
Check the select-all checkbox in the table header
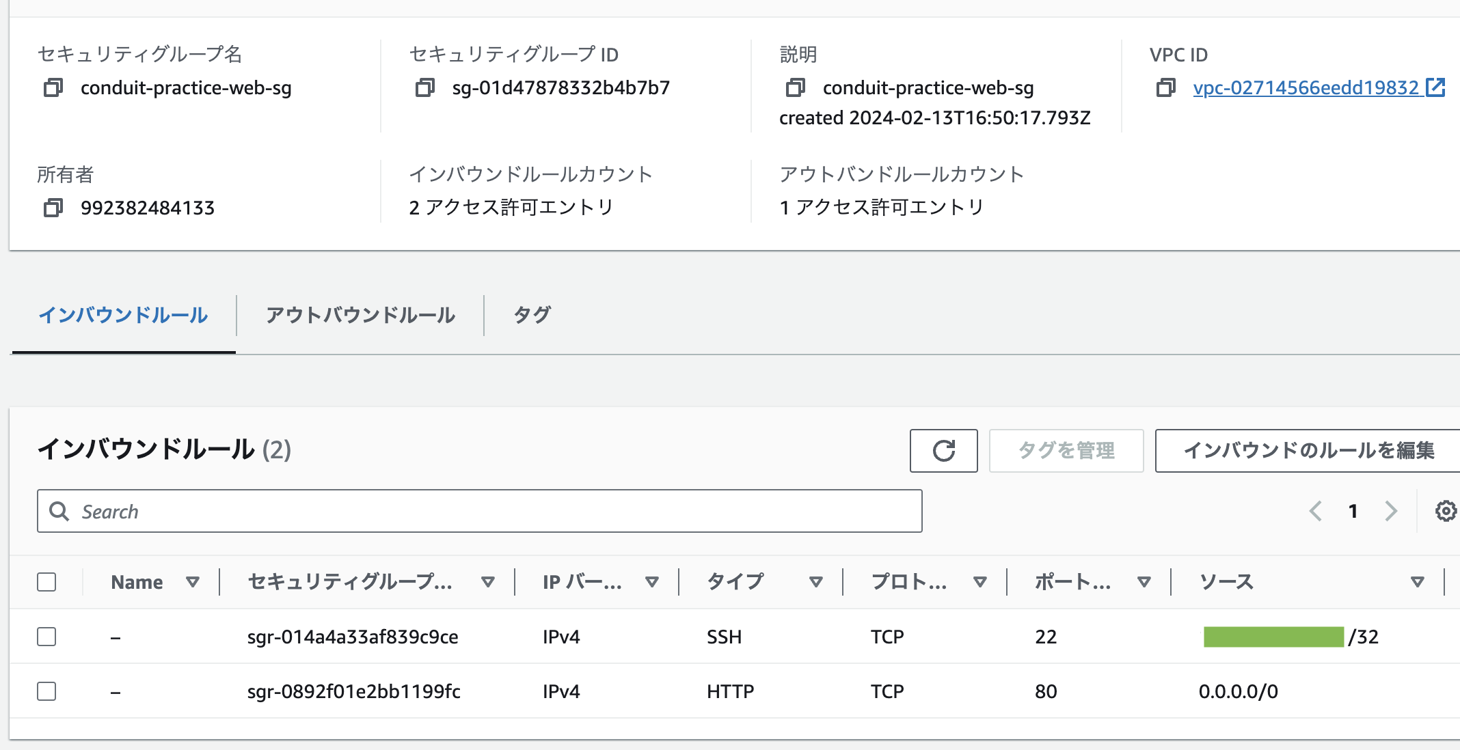[46, 581]
